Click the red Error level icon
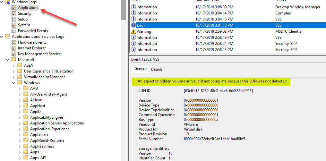 (133, 25)
